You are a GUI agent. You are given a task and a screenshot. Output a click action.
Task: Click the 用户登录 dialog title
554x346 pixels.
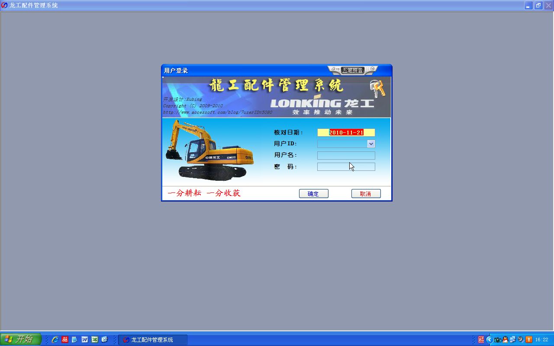[176, 70]
